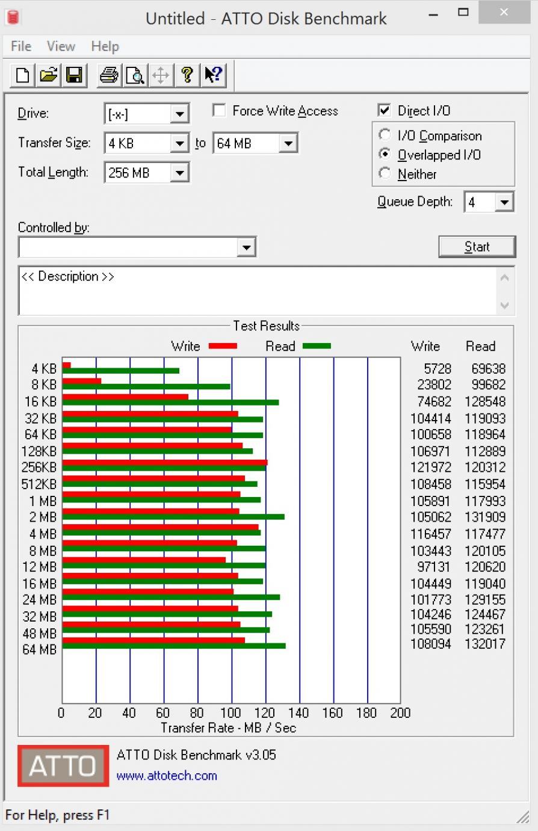Click inside the Description text box

point(258,291)
